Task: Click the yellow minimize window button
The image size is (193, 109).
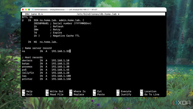Action: [x=26, y=10]
